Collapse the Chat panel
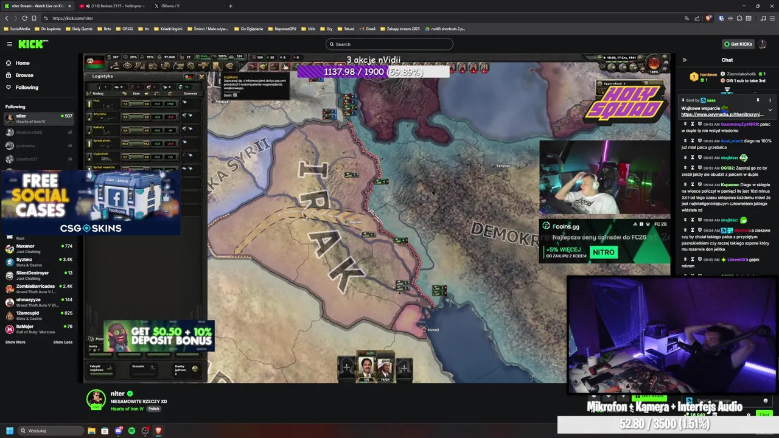 pyautogui.click(x=685, y=60)
